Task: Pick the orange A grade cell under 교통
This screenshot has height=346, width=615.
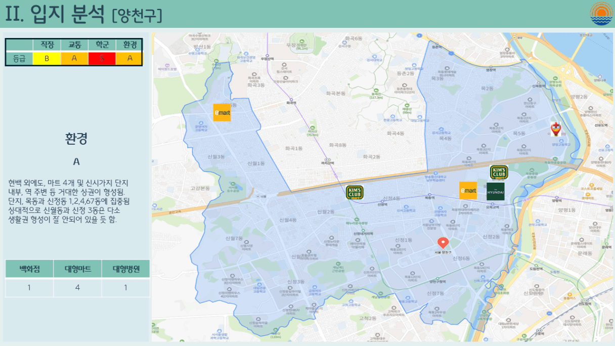Action: point(74,58)
